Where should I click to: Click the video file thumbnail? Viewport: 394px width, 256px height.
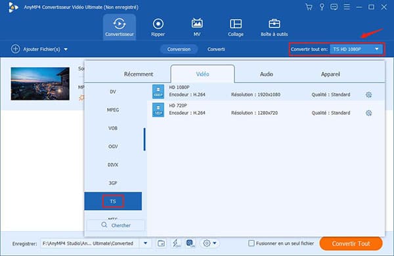[x=40, y=83]
